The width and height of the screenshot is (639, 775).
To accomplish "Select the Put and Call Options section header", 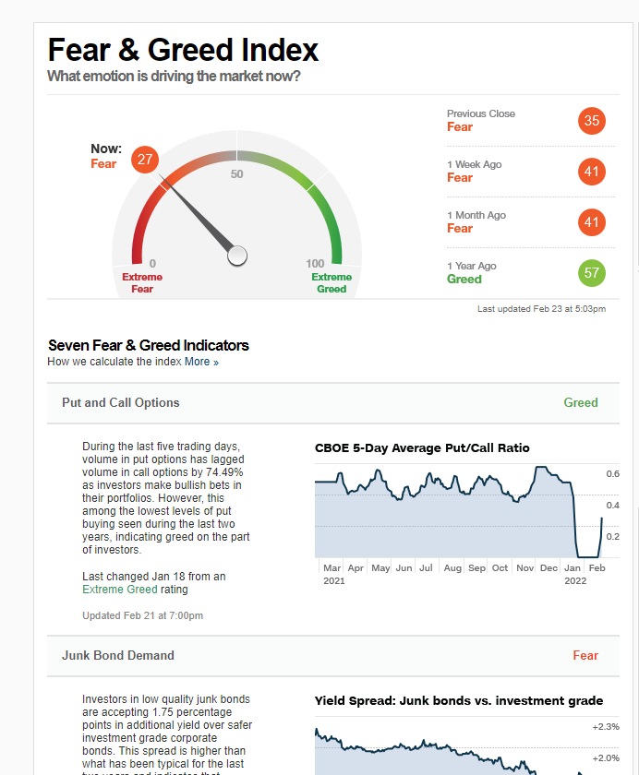I will pos(121,403).
